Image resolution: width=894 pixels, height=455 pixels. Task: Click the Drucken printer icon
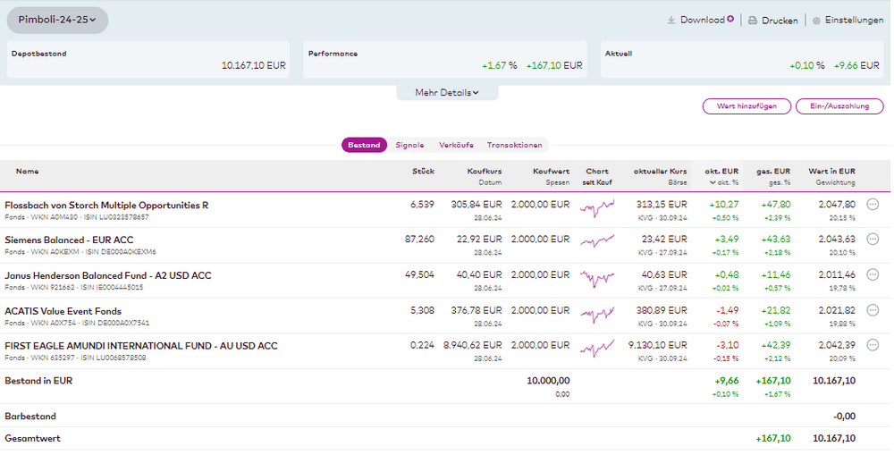pos(753,21)
